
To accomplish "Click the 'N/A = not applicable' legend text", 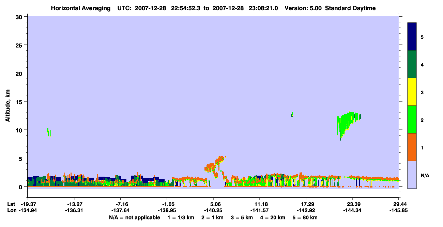I will [134, 217].
